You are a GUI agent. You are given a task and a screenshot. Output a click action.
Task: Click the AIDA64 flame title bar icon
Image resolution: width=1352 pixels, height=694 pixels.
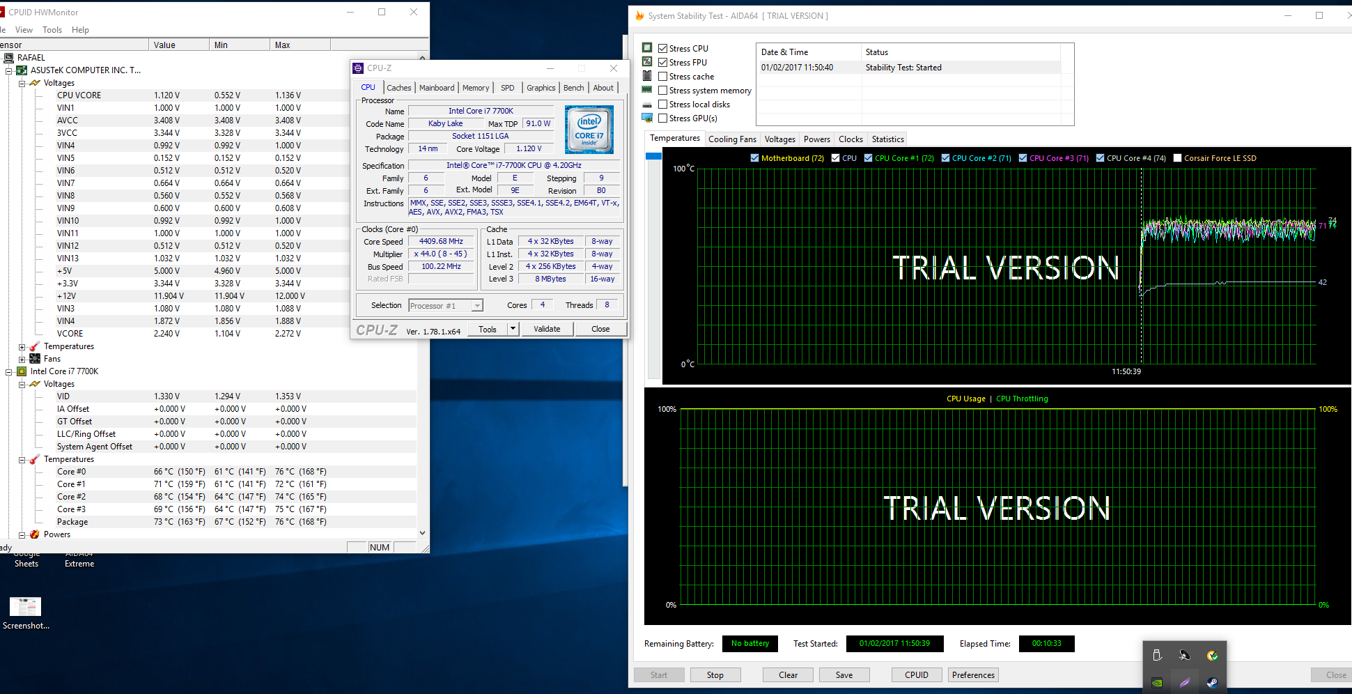coord(639,15)
